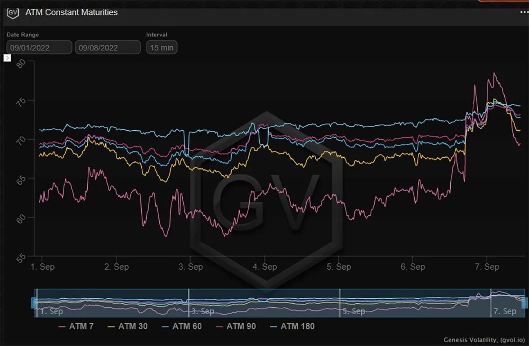Grab the right handle of the range navigator
Image resolution: width=529 pixels, height=346 pixels.
coord(525,302)
